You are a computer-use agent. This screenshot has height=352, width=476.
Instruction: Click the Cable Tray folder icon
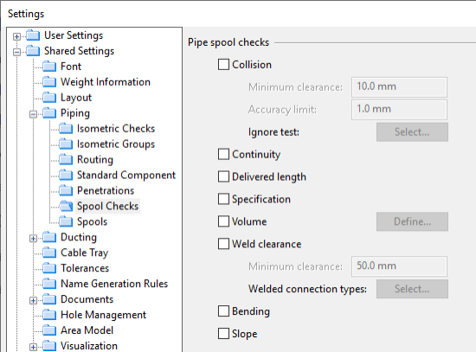(x=49, y=253)
